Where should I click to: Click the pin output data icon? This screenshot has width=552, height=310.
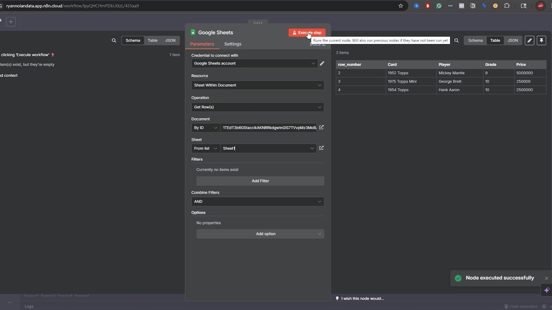coord(541,40)
